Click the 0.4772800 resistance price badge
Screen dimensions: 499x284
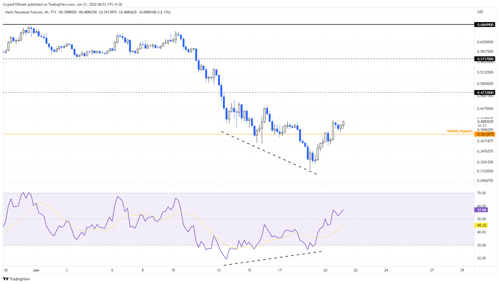pyautogui.click(x=485, y=92)
